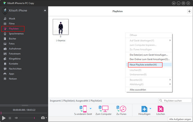193x122 pixels.
Task: Open the Kontakte category
Action: tap(14, 64)
